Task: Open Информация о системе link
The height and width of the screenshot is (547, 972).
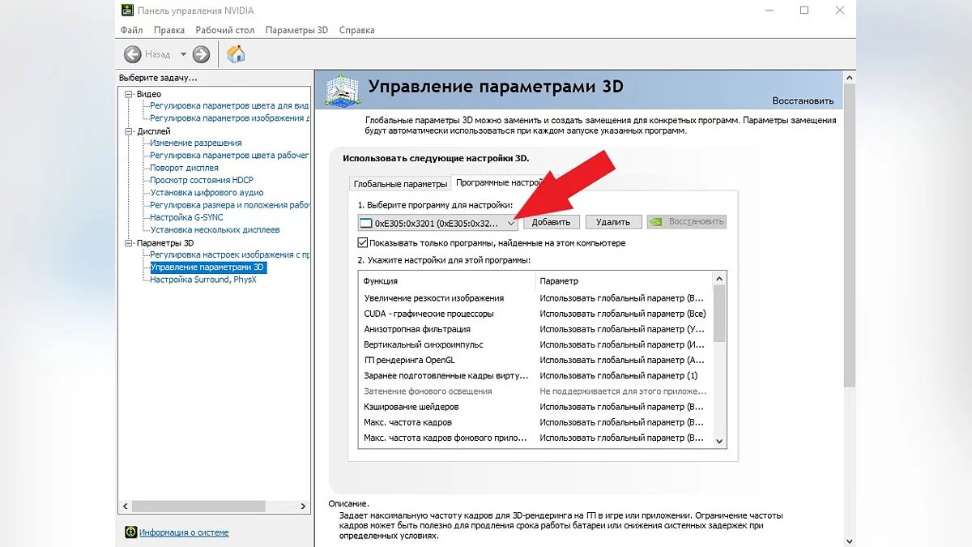Action: [184, 532]
